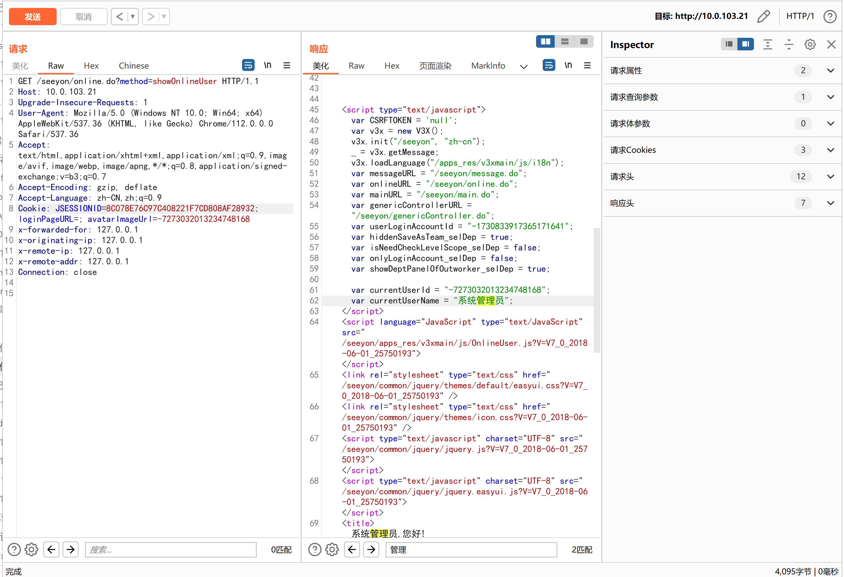Open the response tabs overflow dropdown
Screen dimensions: 844x577
click(x=523, y=66)
